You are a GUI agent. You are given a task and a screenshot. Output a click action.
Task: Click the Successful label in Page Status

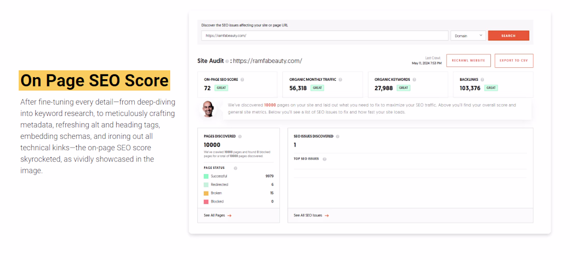click(219, 176)
